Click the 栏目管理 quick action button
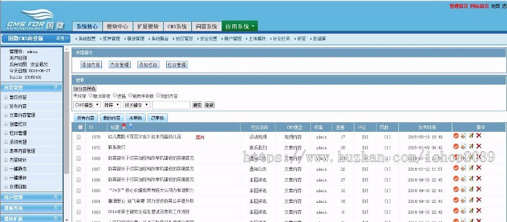 [x=176, y=65]
